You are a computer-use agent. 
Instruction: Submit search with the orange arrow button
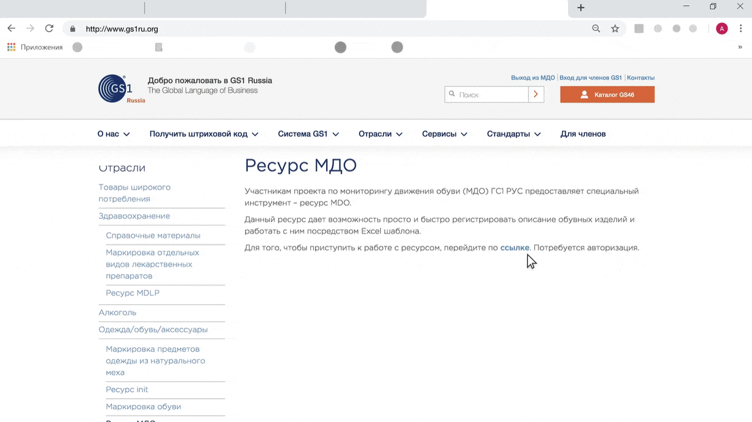536,95
